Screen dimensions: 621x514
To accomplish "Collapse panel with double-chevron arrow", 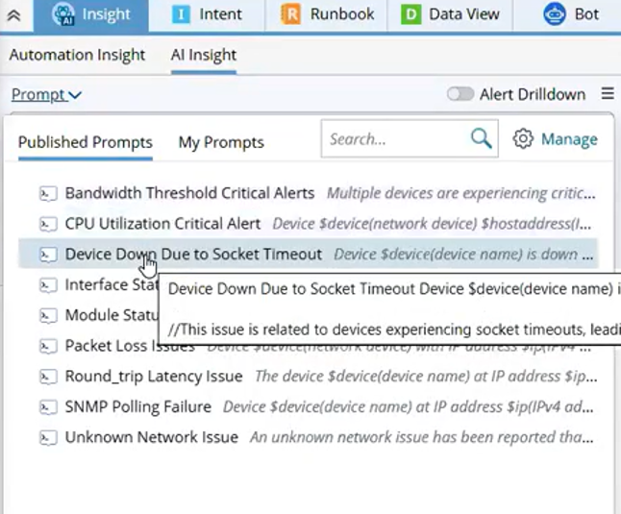I will (x=13, y=14).
